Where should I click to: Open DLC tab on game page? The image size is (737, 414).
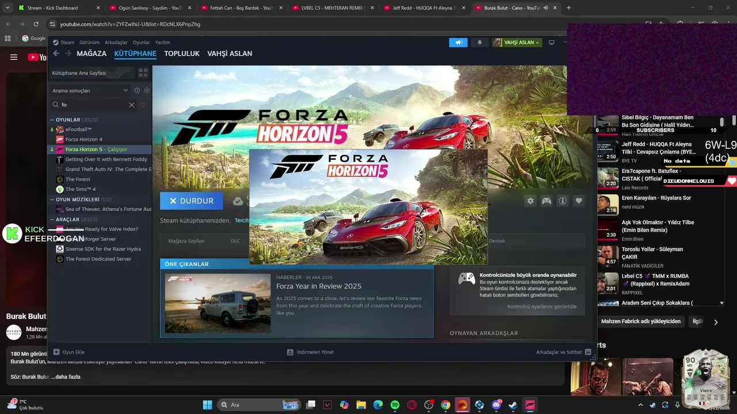coord(235,241)
